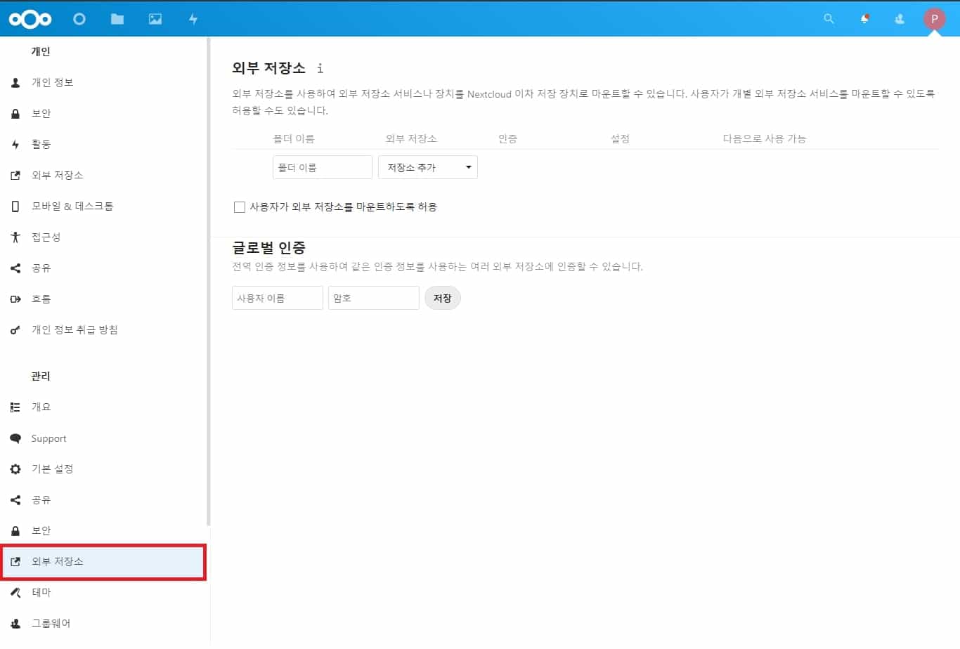Click the search magnifier icon

click(x=829, y=19)
